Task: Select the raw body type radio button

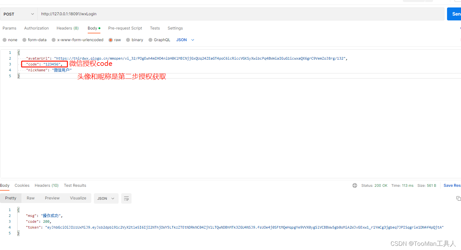Action: tap(110, 40)
